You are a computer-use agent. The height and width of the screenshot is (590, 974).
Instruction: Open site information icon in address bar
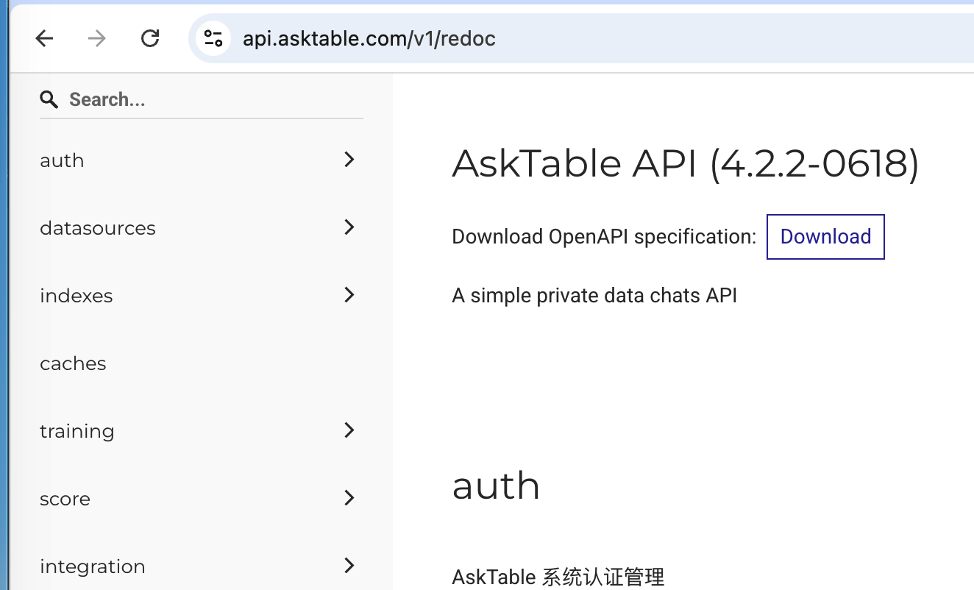(x=213, y=38)
